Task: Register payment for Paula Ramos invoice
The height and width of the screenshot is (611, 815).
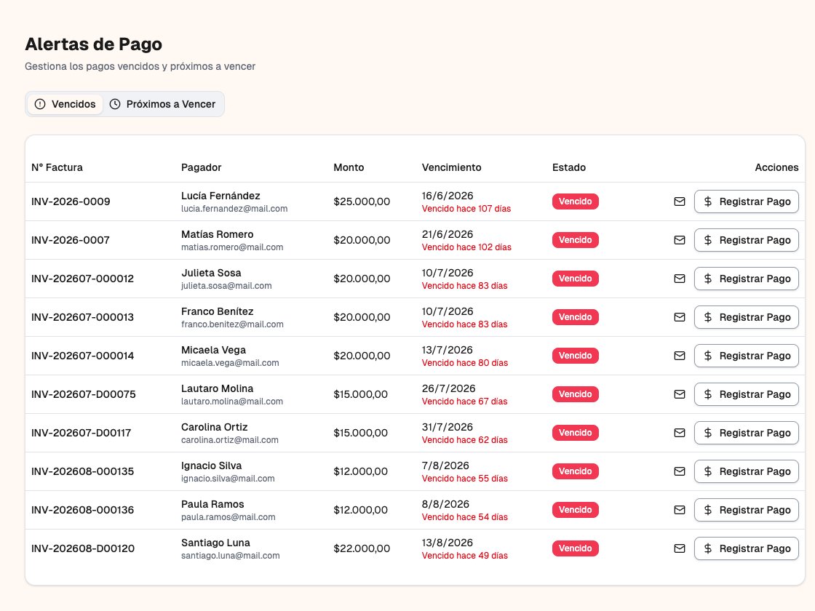Action: click(747, 510)
